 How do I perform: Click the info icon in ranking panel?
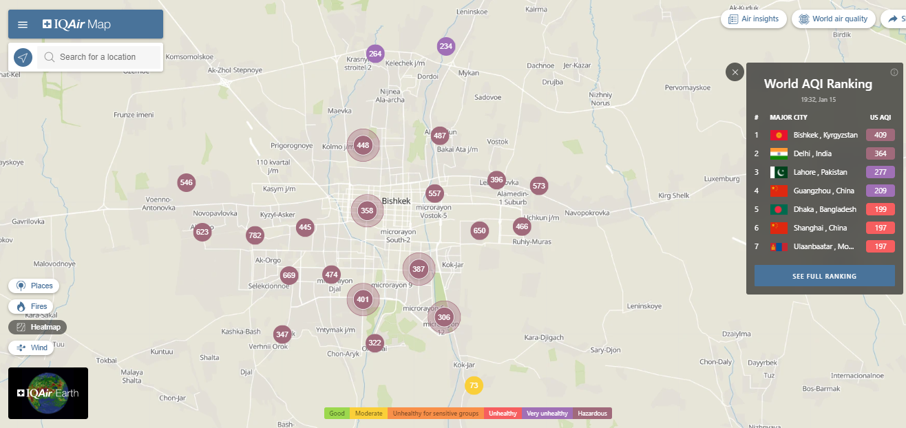(894, 72)
